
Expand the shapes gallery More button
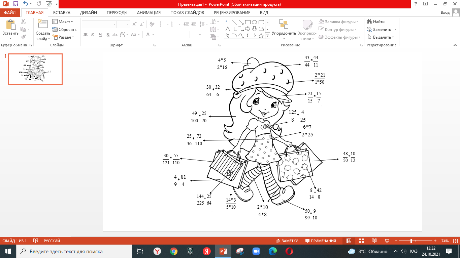(x=268, y=36)
